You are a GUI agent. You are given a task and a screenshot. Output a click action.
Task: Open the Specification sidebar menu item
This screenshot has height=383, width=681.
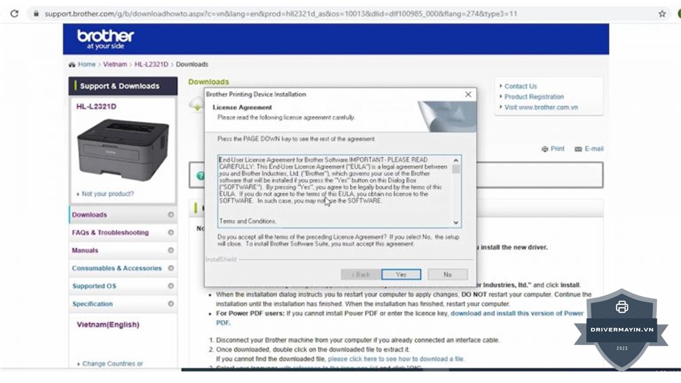tap(93, 304)
